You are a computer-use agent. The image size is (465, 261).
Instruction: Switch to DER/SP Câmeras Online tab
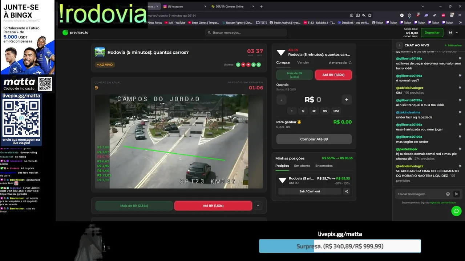pyautogui.click(x=232, y=7)
